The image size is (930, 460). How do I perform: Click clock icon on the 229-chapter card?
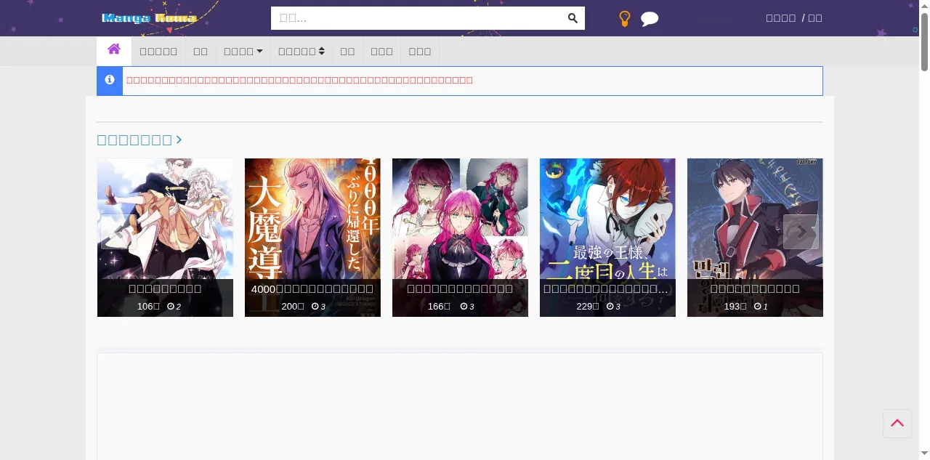[x=610, y=307]
